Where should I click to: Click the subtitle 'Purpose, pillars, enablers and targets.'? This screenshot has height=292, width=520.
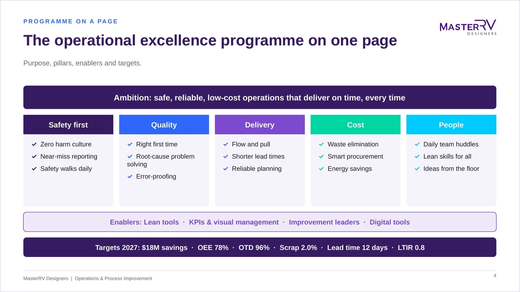point(82,63)
